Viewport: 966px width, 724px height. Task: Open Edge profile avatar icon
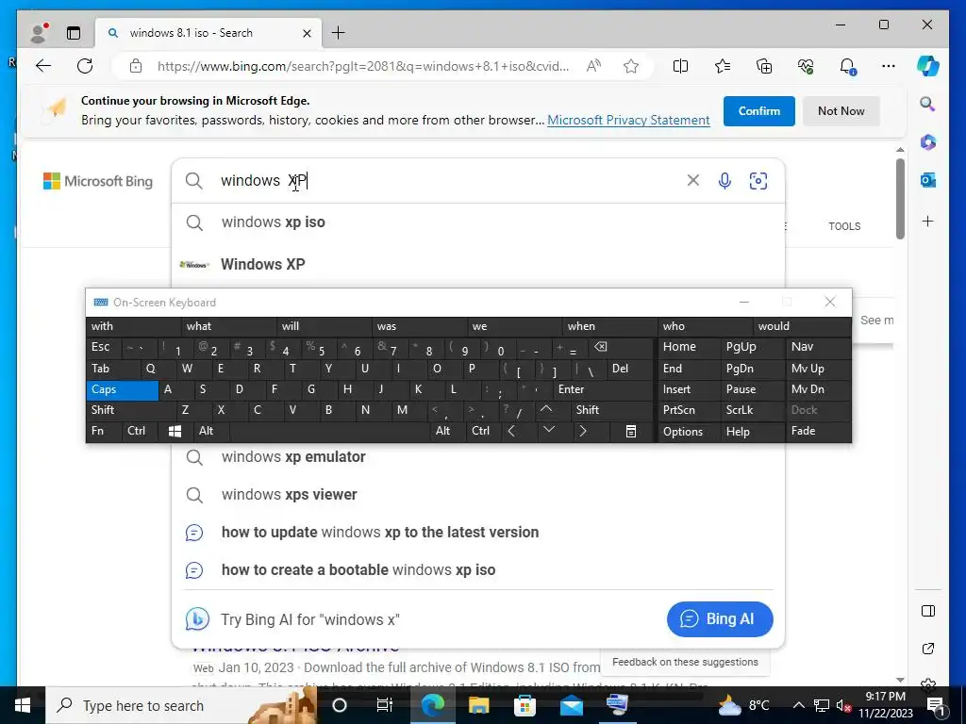pyautogui.click(x=39, y=33)
